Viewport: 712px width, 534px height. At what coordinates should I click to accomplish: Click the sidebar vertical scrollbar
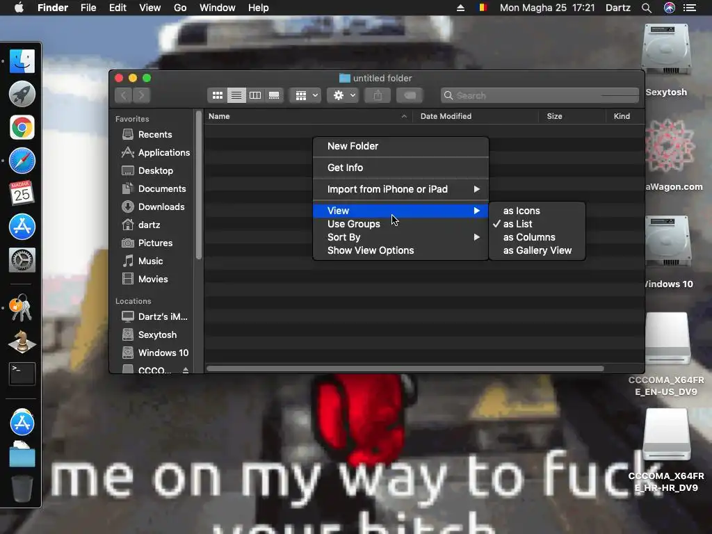click(198, 185)
